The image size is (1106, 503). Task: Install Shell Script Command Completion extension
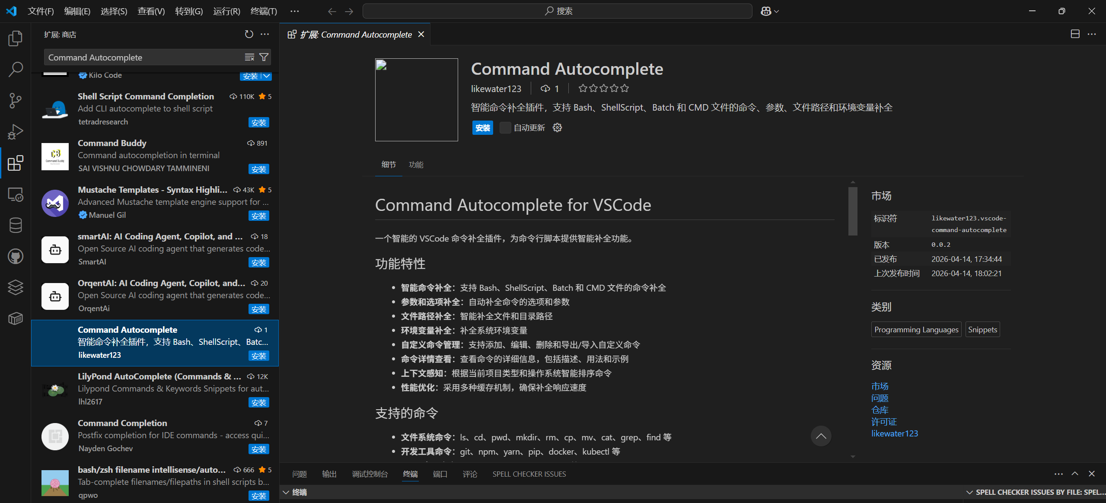259,123
